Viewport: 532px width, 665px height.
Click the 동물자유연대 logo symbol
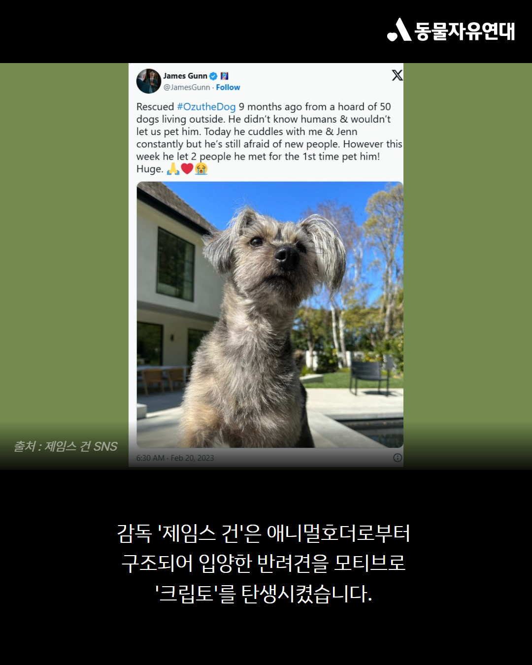[x=399, y=30]
